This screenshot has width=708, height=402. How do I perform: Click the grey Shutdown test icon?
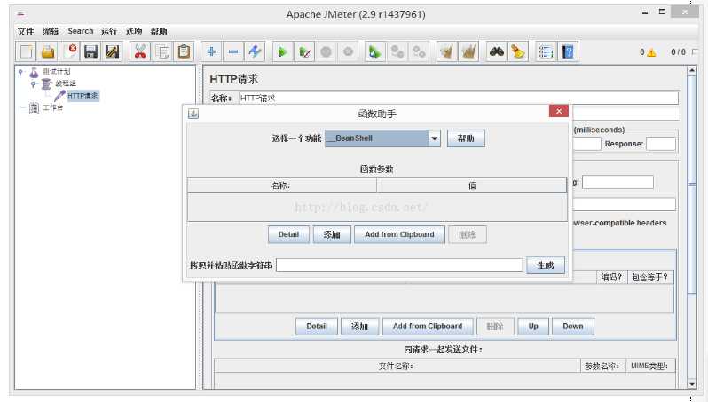[x=348, y=52]
